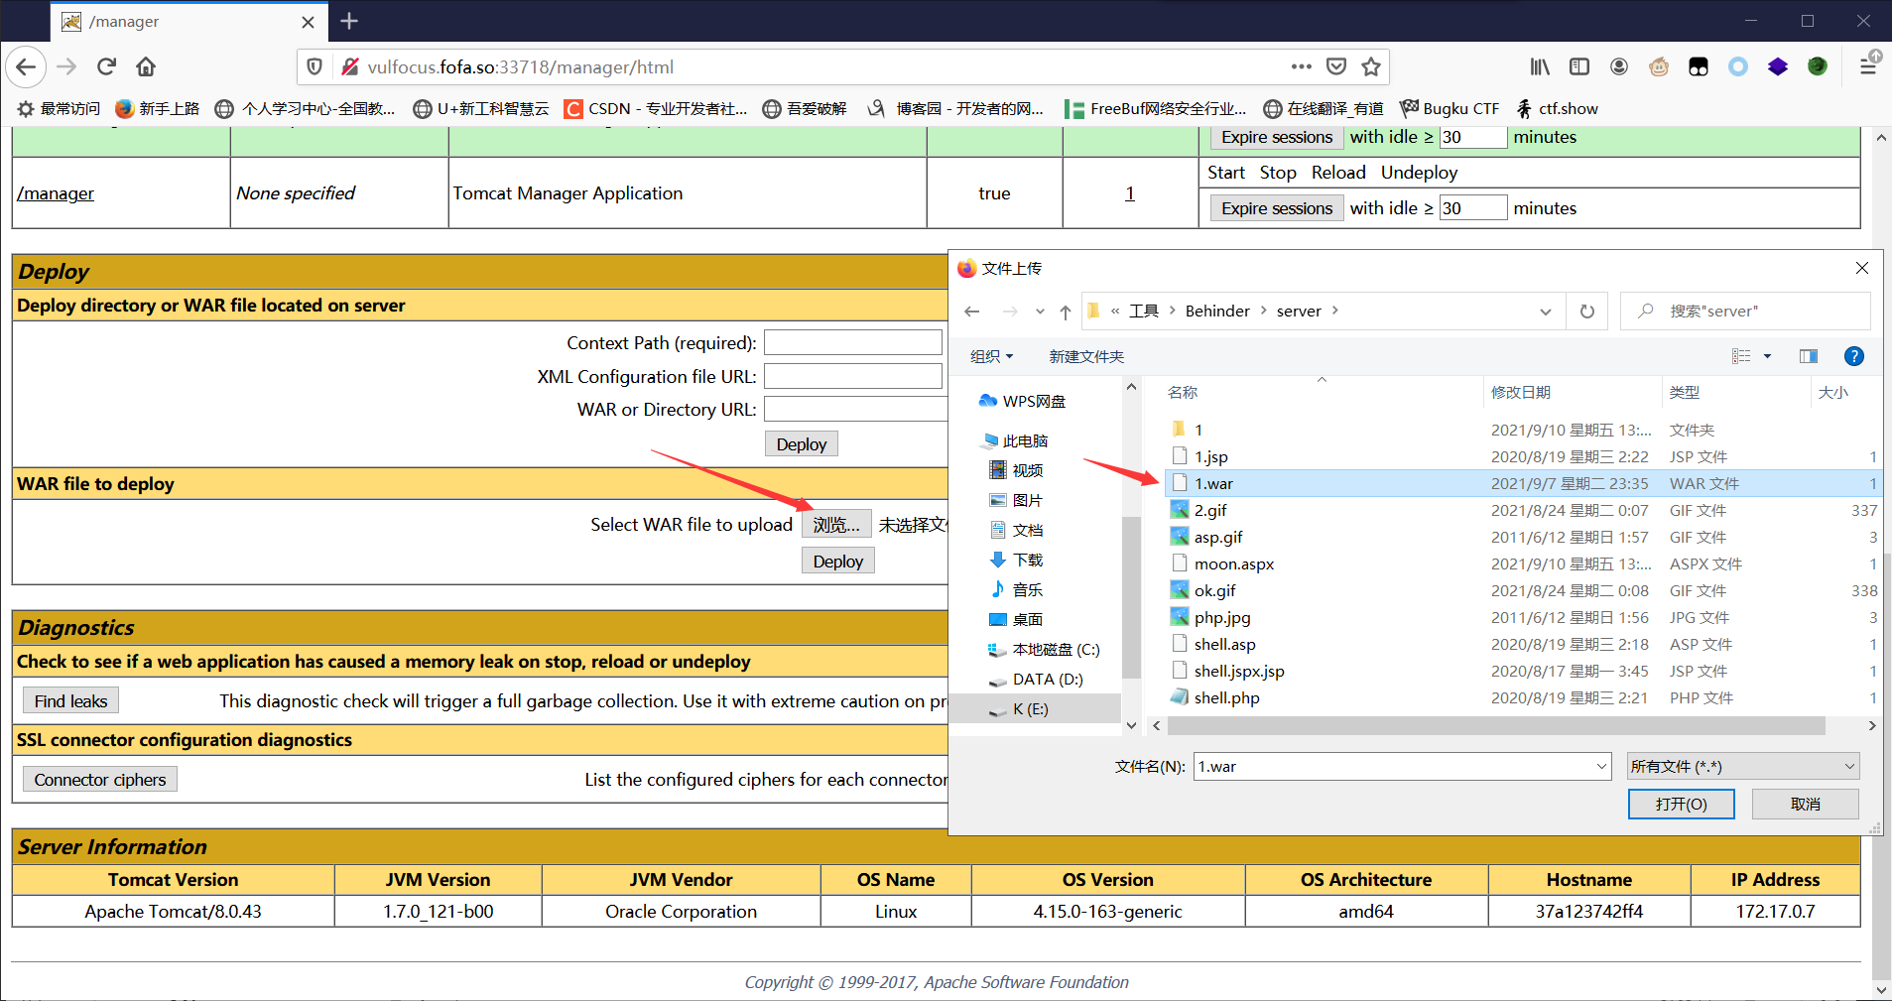Open DATA (D:) drive
Screen dimensions: 1892x1001
tap(1047, 679)
